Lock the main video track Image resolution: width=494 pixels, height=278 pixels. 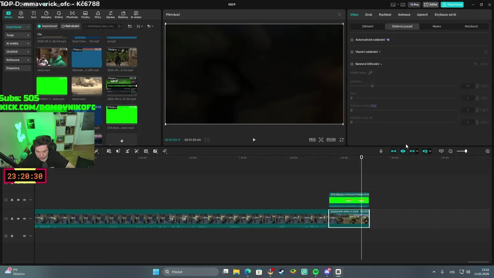12,219
